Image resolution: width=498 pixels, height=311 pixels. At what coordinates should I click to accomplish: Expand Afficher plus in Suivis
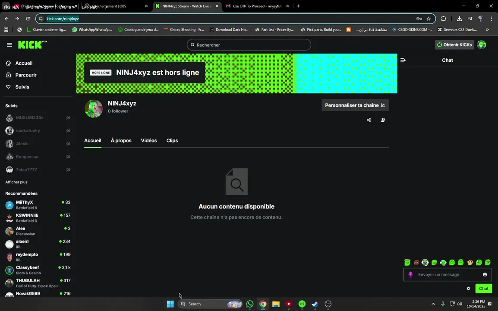pyautogui.click(x=16, y=182)
